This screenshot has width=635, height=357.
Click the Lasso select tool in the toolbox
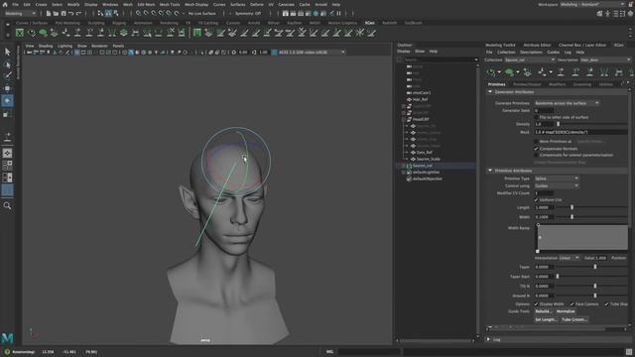(x=7, y=64)
